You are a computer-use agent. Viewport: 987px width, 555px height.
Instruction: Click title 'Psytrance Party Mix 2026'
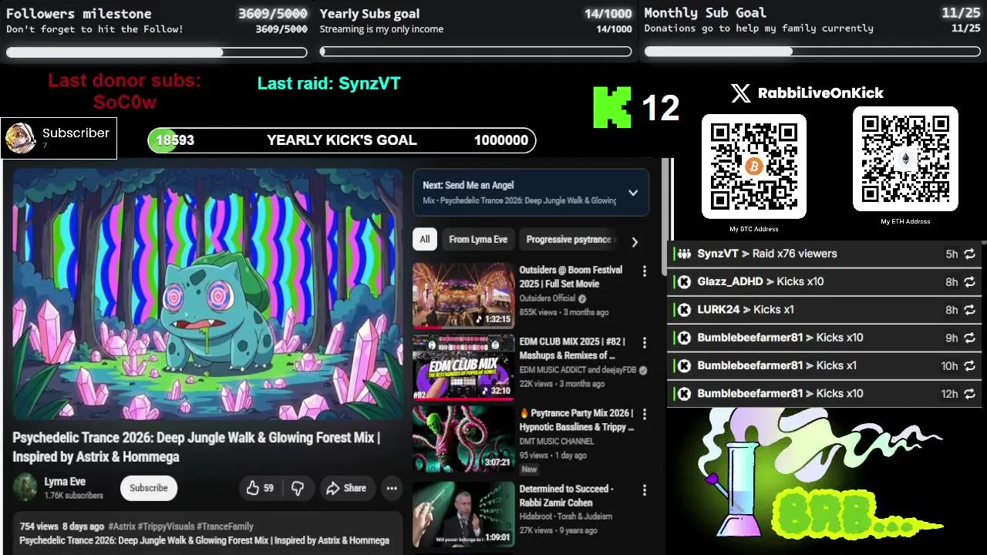(576, 420)
